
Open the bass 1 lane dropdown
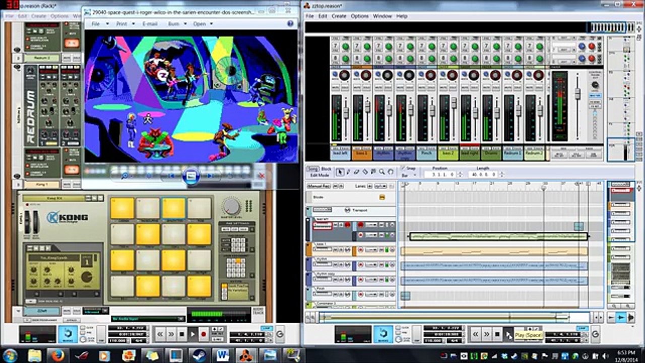371,250
